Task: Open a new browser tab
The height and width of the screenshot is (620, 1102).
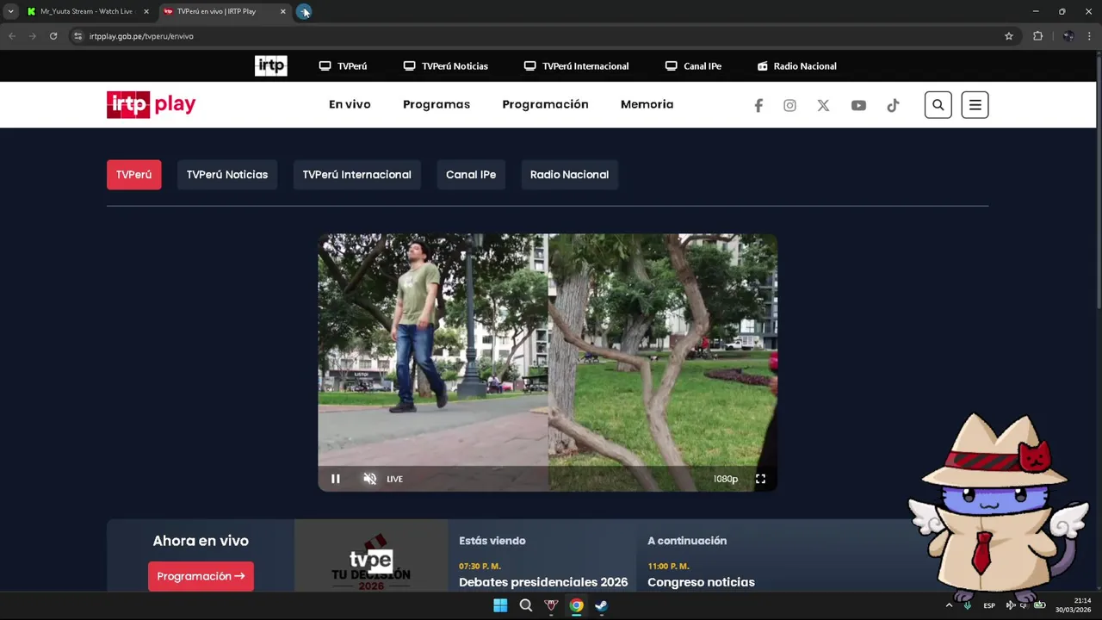Action: pos(304,11)
